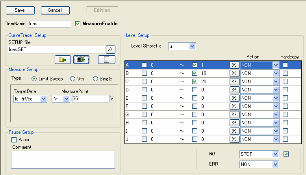Viewport: 306px width, 175px height.
Task: Enable the Pause checkbox
Action: point(14,140)
